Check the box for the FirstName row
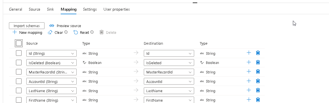The height and width of the screenshot is (103, 329). point(19,100)
